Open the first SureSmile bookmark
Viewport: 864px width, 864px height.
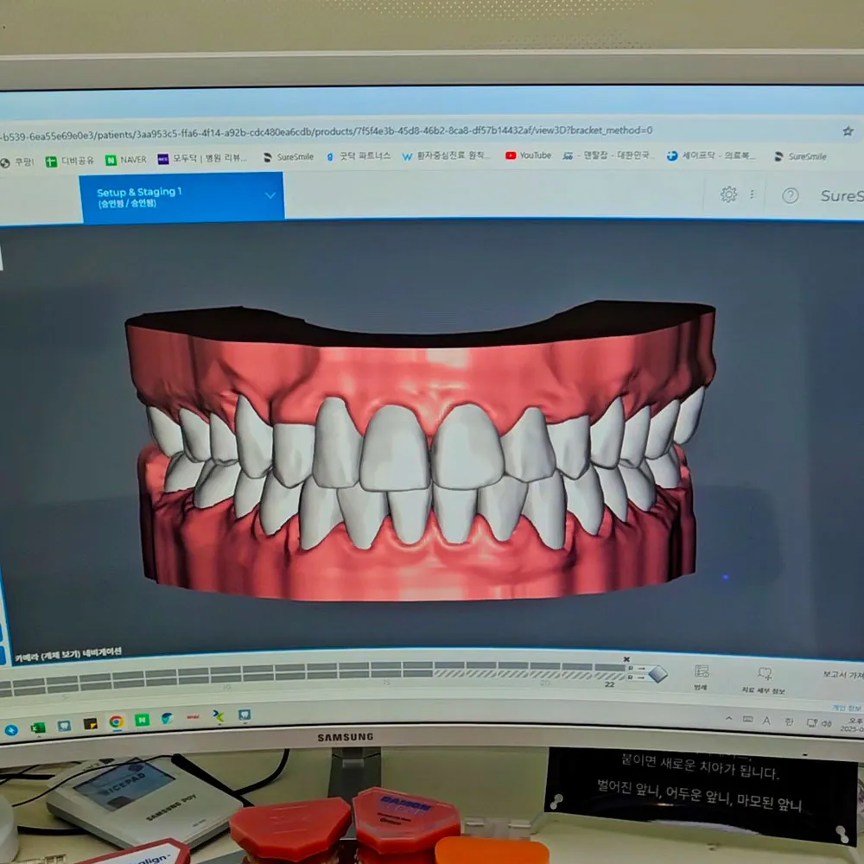[x=289, y=157]
